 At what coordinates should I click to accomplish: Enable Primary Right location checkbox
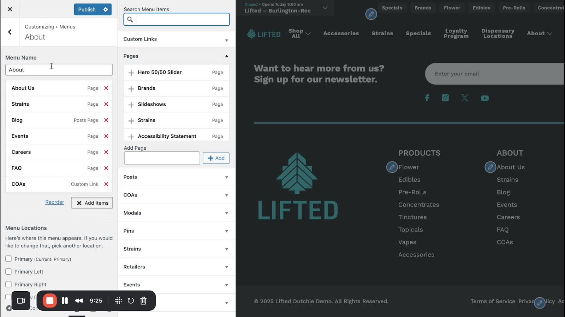tap(8, 284)
